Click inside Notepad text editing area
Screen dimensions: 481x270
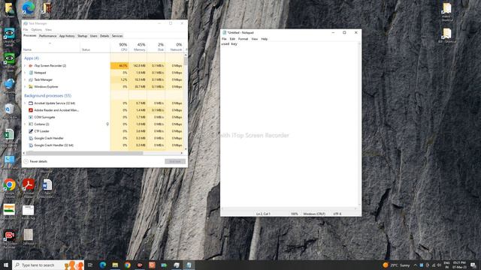289,125
